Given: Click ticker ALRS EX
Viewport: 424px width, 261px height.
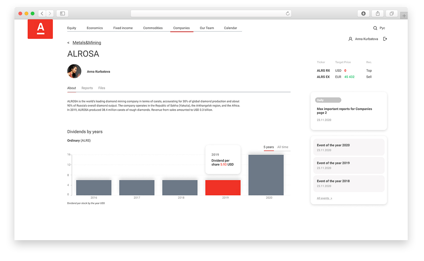Looking at the screenshot, I should [x=323, y=77].
